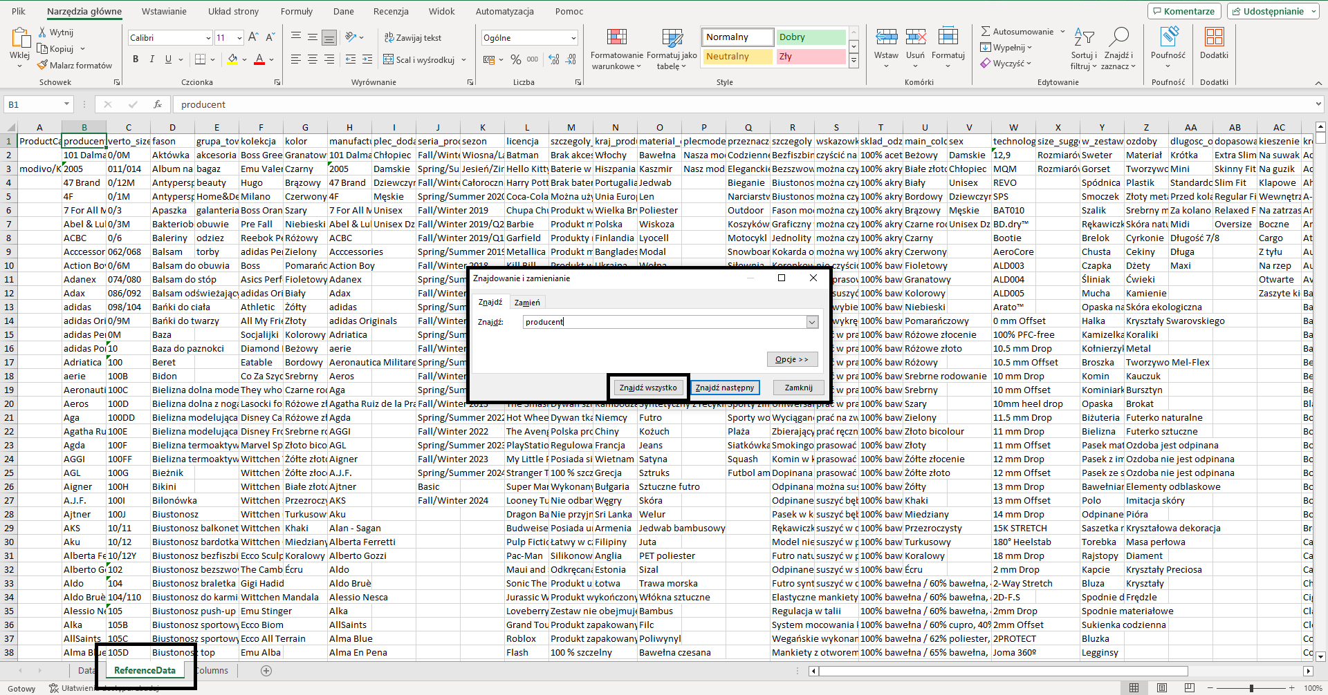The width and height of the screenshot is (1328, 695).
Task: Open the Formuły ribbon tab
Action: point(297,11)
